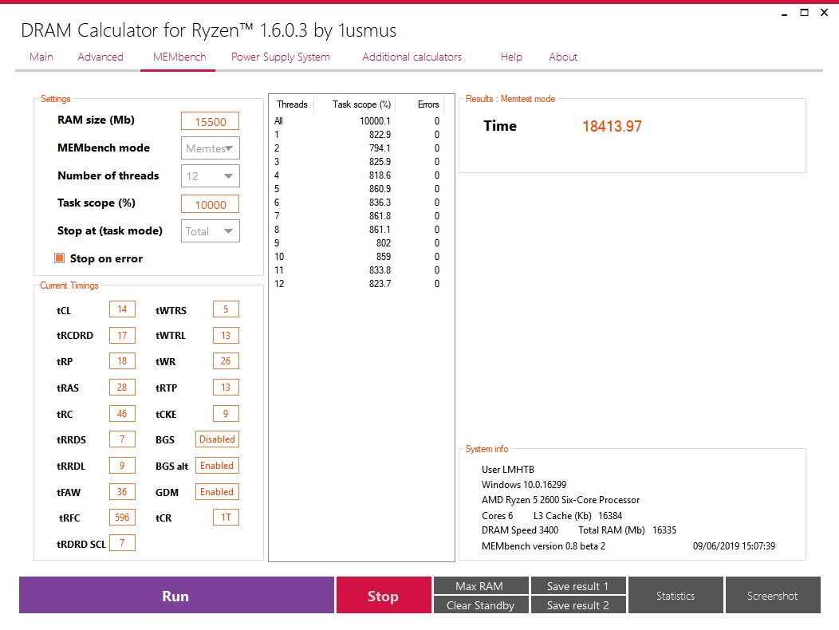Click the tCR value 1T

226,518
